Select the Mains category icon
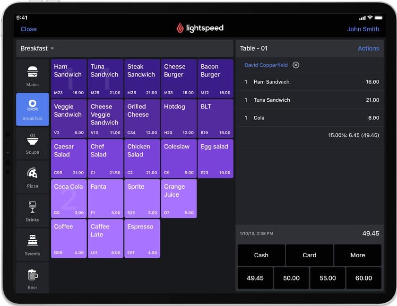The width and height of the screenshot is (397, 306). pyautogui.click(x=32, y=75)
